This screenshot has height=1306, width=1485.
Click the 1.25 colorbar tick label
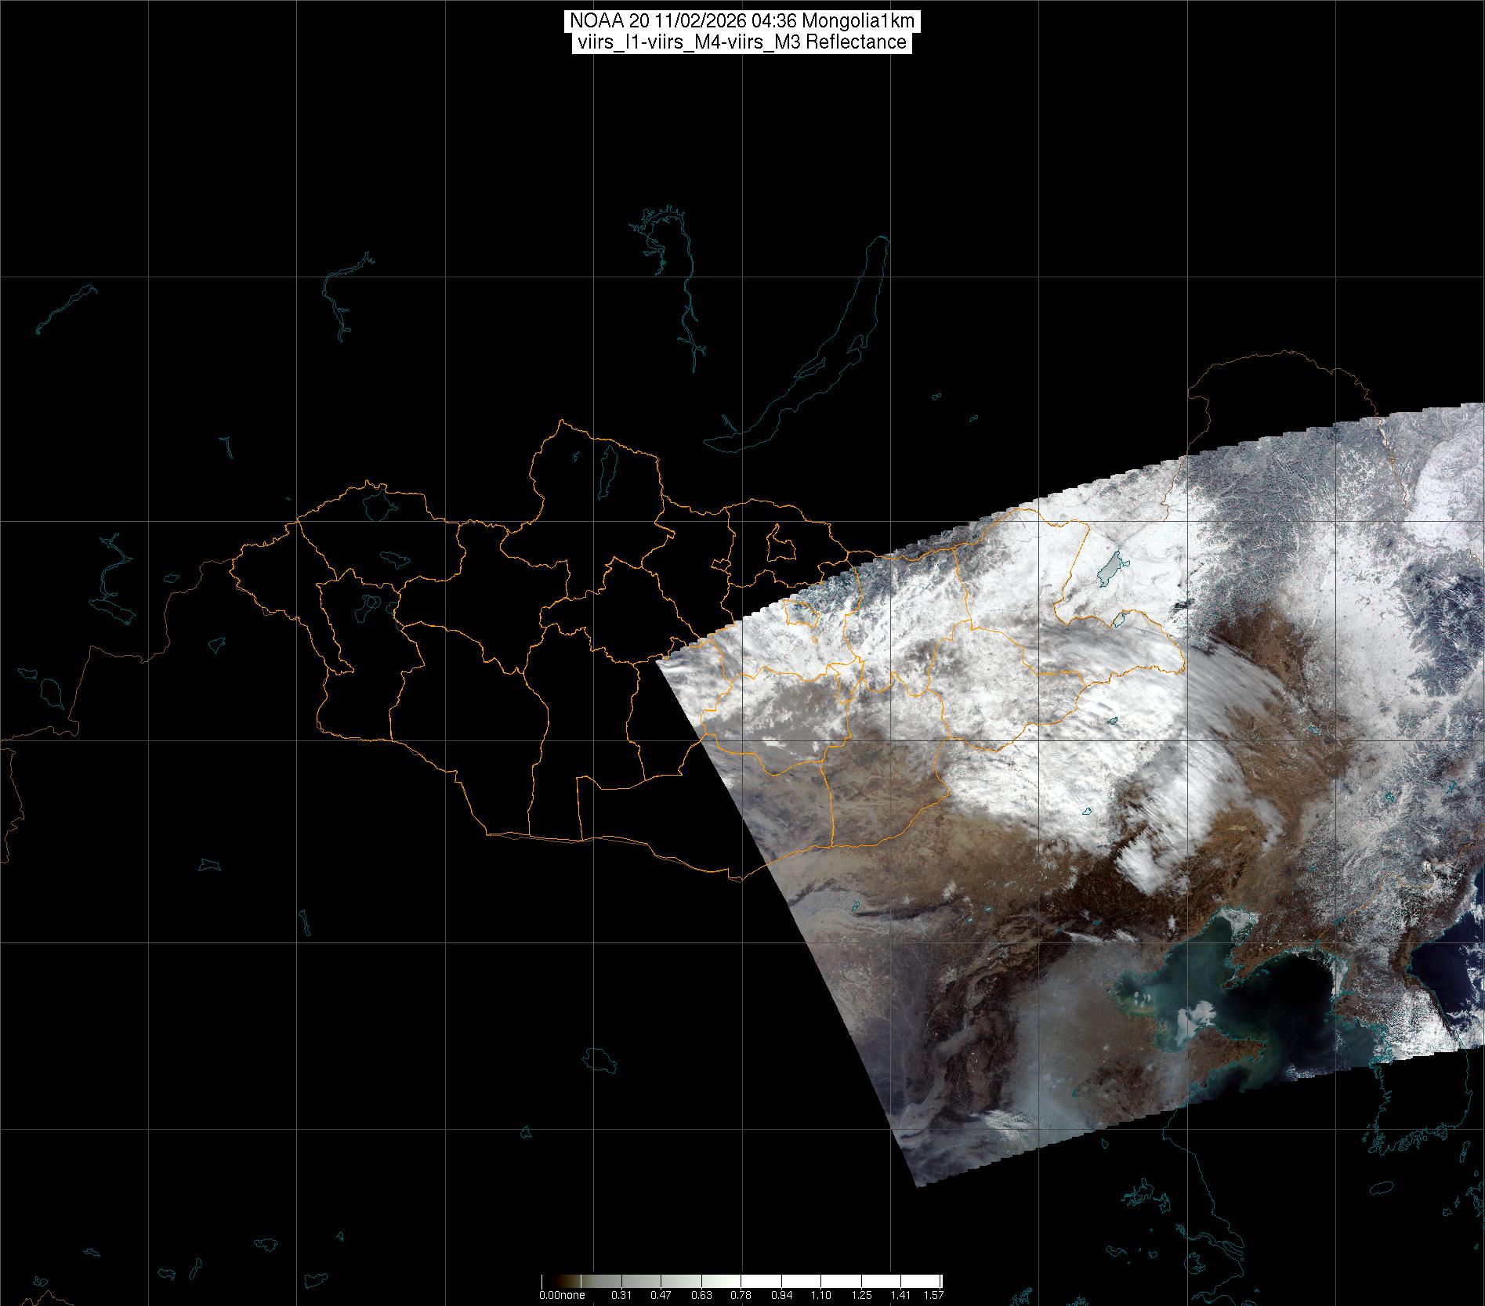860,1295
